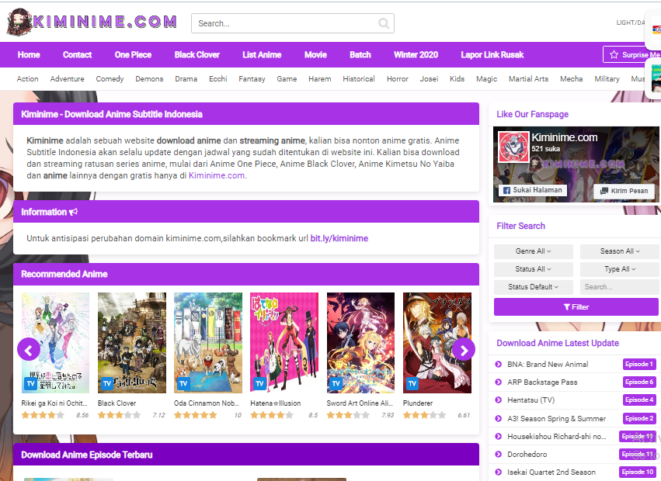Select the Adventure genre link

pyautogui.click(x=67, y=79)
